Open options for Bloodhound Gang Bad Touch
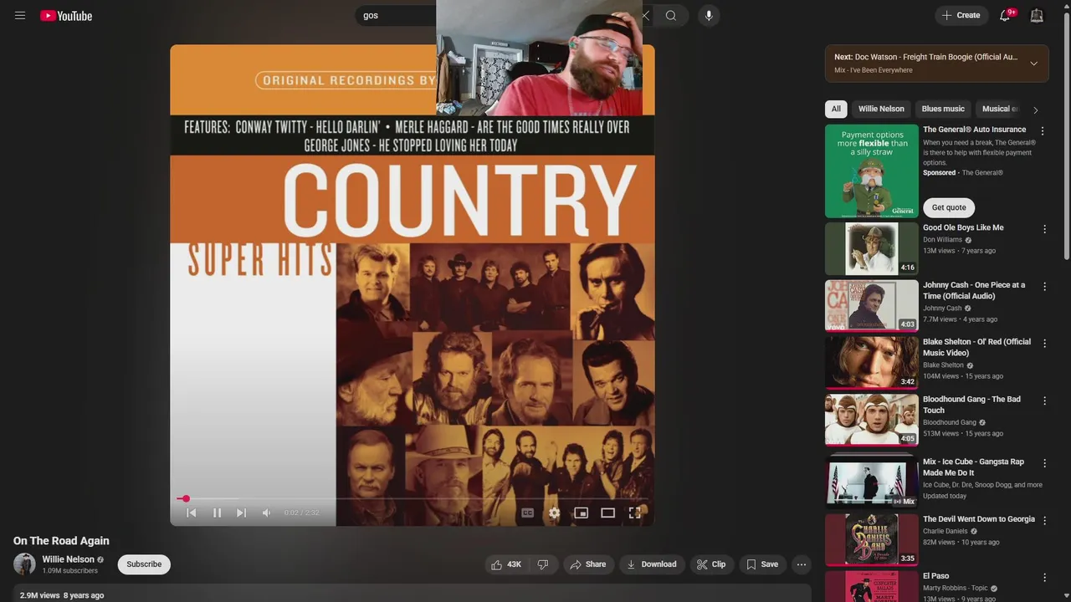 (x=1044, y=401)
